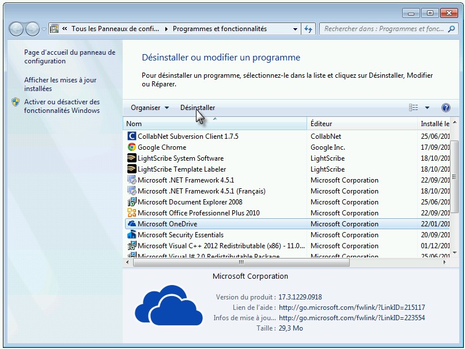
Task: Open help with the question mark icon
Action: pos(445,108)
